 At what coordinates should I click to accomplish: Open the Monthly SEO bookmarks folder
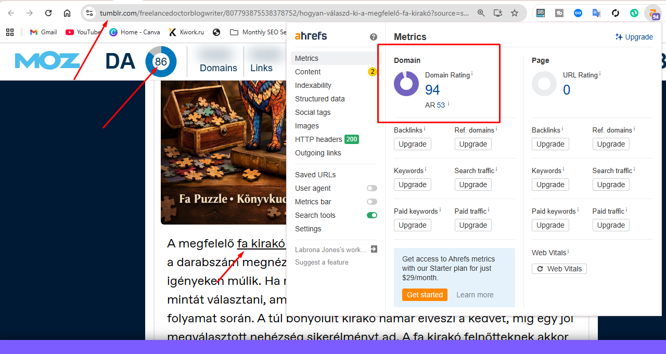258,32
